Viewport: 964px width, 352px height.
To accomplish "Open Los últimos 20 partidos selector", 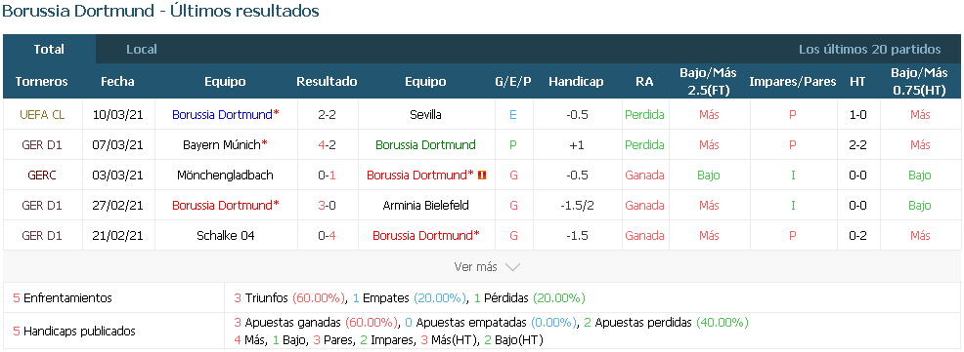I will 869,49.
